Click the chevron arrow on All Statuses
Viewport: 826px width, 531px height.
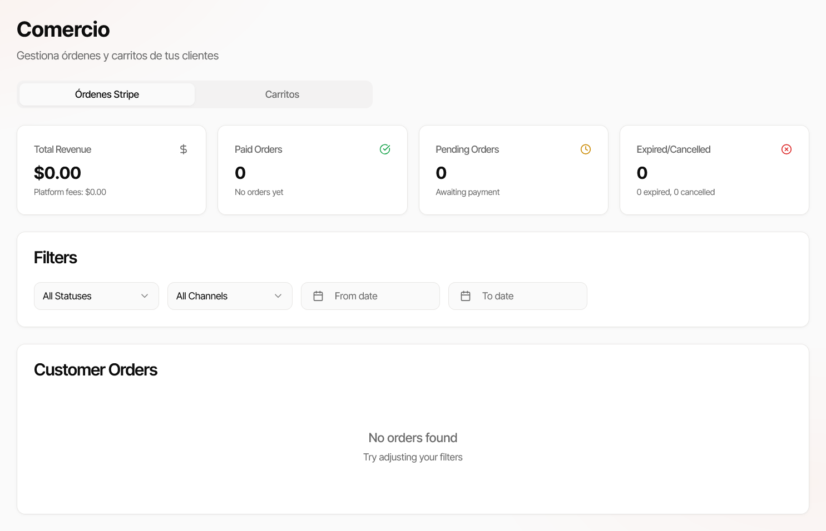tap(145, 296)
